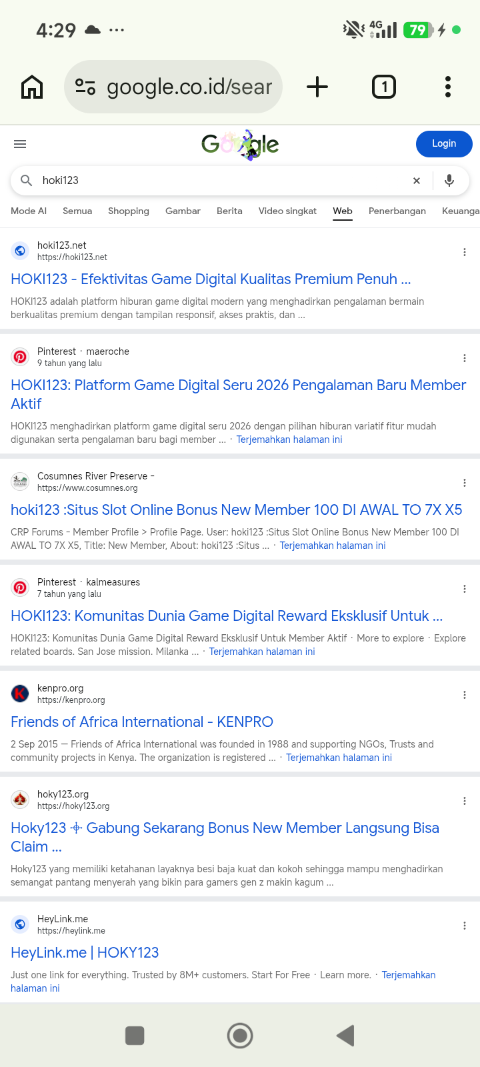The width and height of the screenshot is (480, 1067).
Task: Switch to the Mode AI tab
Action: click(x=29, y=211)
